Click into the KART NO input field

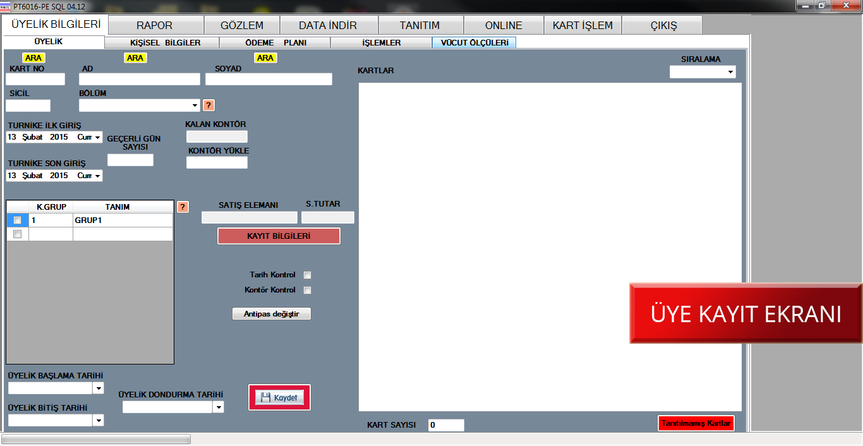coord(35,80)
